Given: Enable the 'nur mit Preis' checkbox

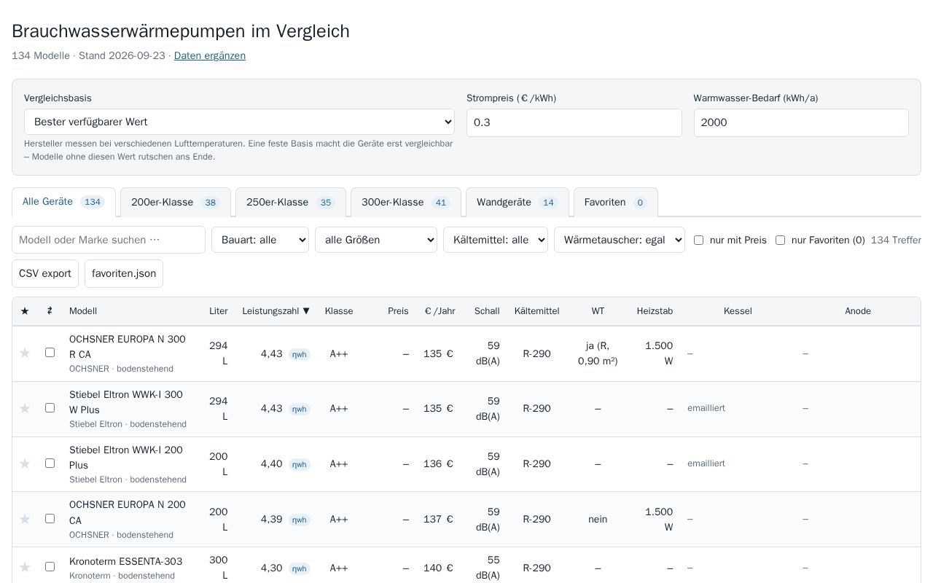Looking at the screenshot, I should [698, 240].
